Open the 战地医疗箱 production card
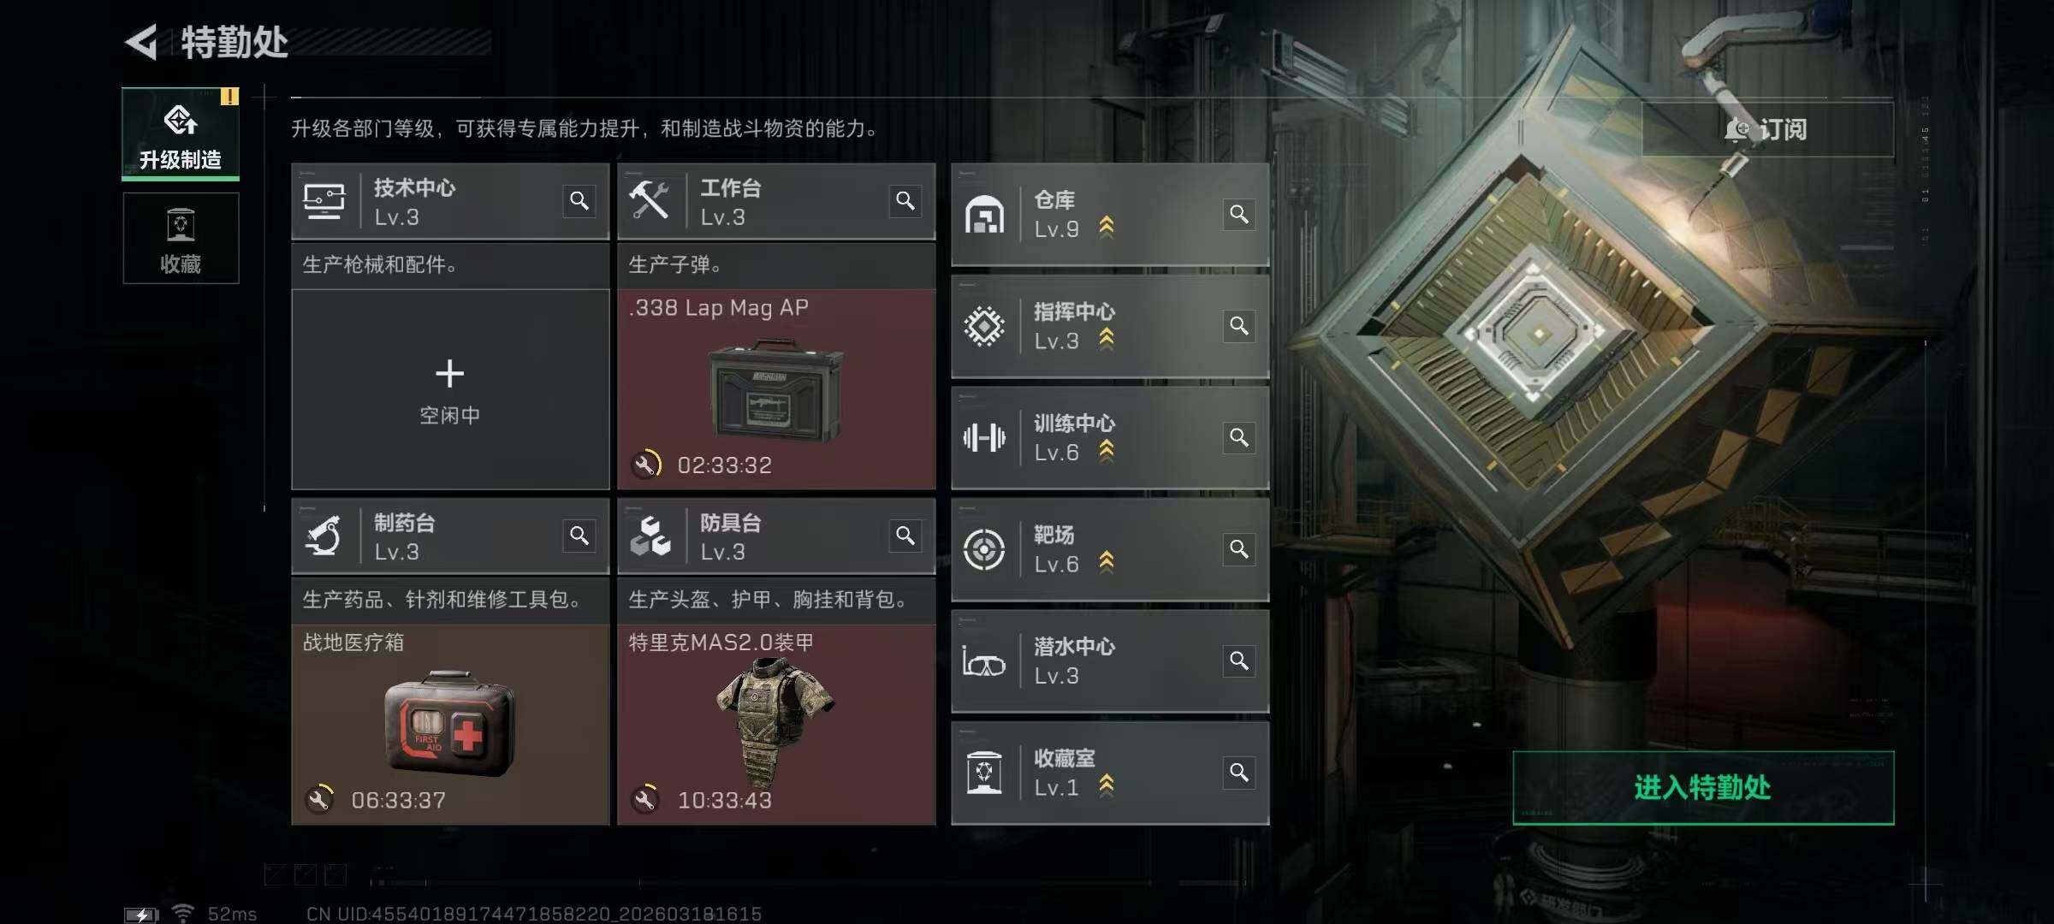This screenshot has width=2054, height=924. (x=450, y=725)
